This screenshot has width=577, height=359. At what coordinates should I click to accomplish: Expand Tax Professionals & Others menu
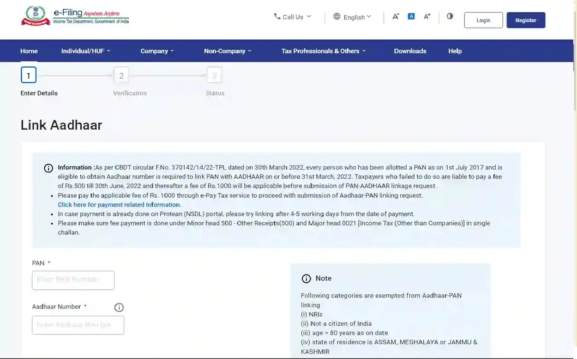(323, 51)
